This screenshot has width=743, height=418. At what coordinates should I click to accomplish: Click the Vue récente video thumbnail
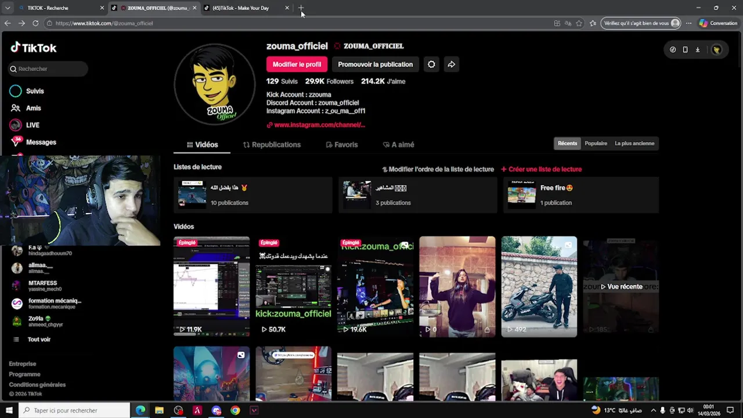[621, 286]
